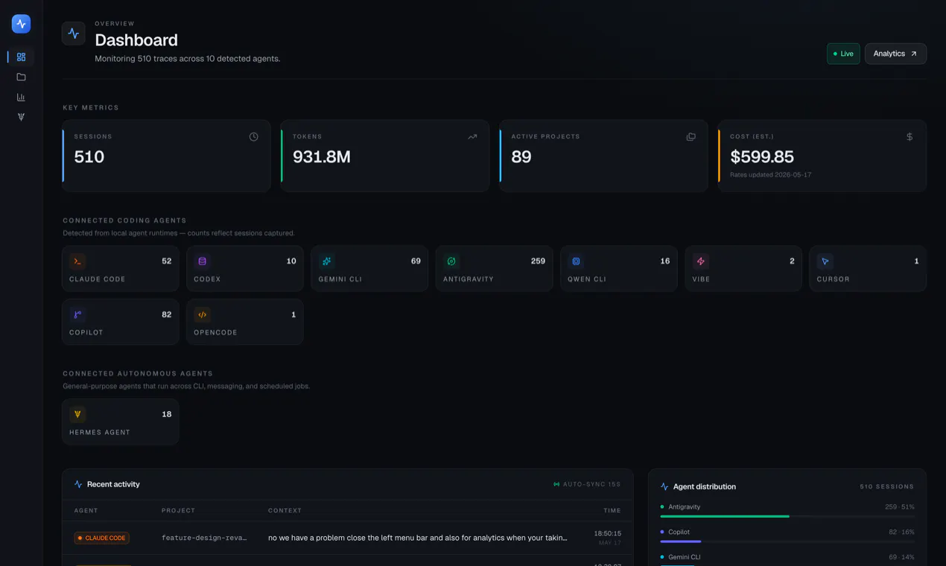The height and width of the screenshot is (566, 946).
Task: Click the dollar icon on Cost card
Action: (x=910, y=137)
